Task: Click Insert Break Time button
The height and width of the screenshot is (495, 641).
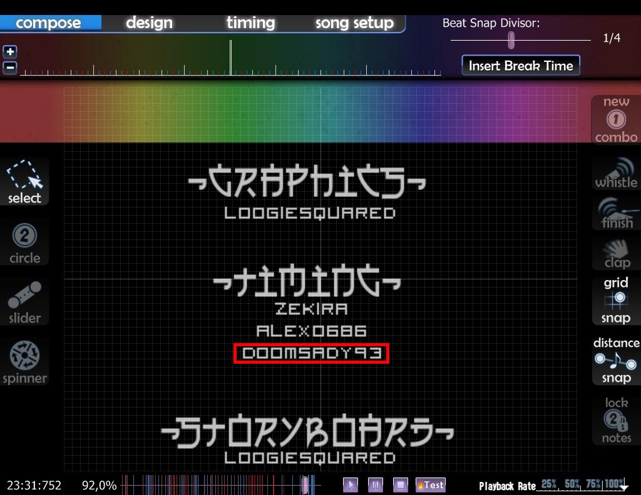Action: pyautogui.click(x=521, y=65)
